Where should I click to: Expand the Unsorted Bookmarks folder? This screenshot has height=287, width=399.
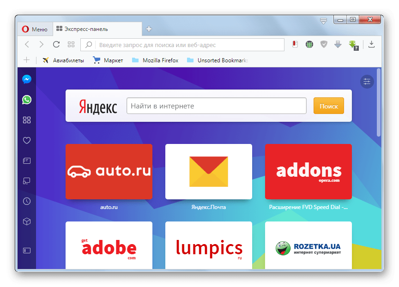[218, 60]
